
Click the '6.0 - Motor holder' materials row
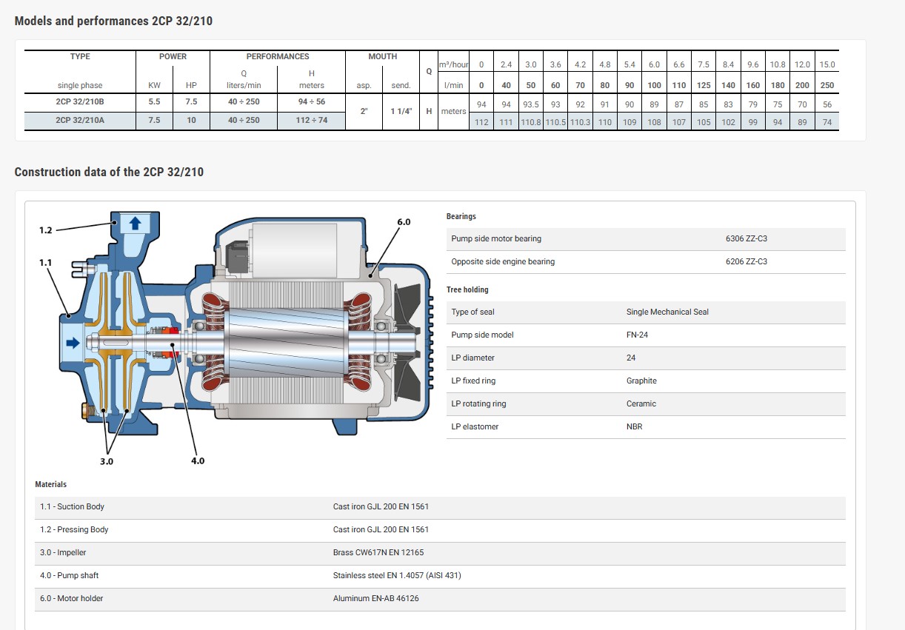[72, 598]
